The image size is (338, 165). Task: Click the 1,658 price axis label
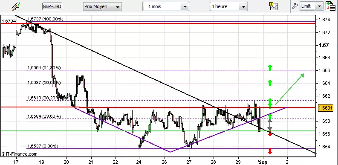324,121
